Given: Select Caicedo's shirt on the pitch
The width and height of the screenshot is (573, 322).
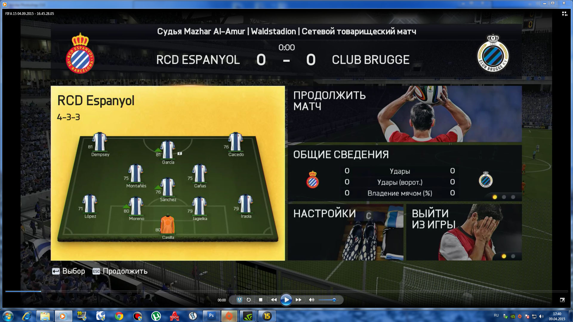Looking at the screenshot, I should pos(235,141).
